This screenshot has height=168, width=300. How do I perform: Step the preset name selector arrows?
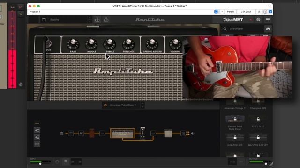(90, 20)
